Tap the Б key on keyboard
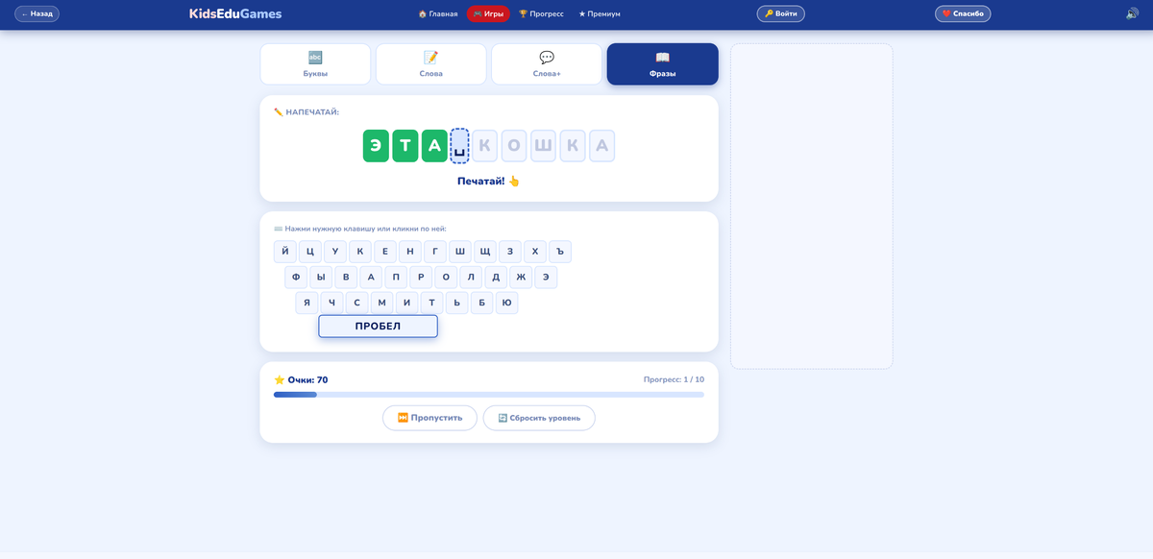Image resolution: width=1153 pixels, height=559 pixels. click(481, 303)
